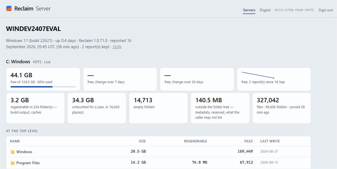This screenshot has width=337, height=169.
Task: Open the Digest tab
Action: point(265,10)
